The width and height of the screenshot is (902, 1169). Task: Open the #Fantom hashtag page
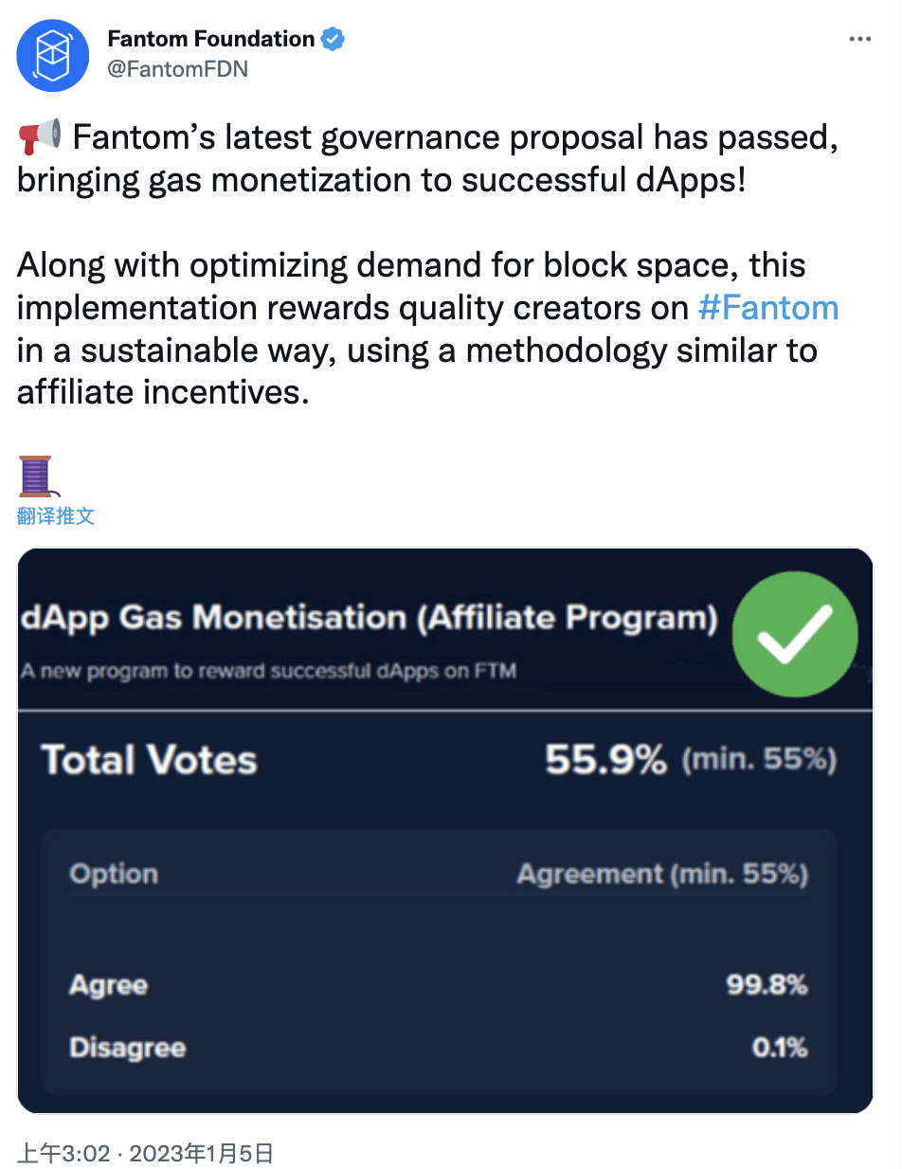click(768, 307)
